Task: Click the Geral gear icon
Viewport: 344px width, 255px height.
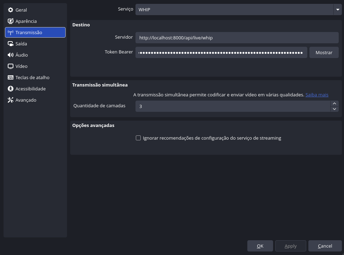Action: pyautogui.click(x=10, y=10)
